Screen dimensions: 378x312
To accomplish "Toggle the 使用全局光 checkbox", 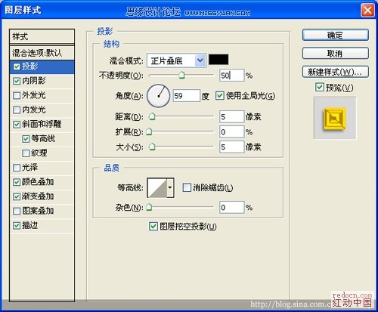I will tap(220, 96).
